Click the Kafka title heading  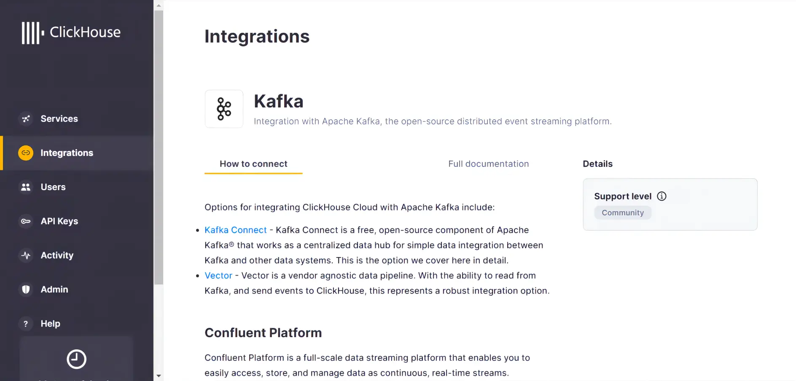(x=279, y=101)
